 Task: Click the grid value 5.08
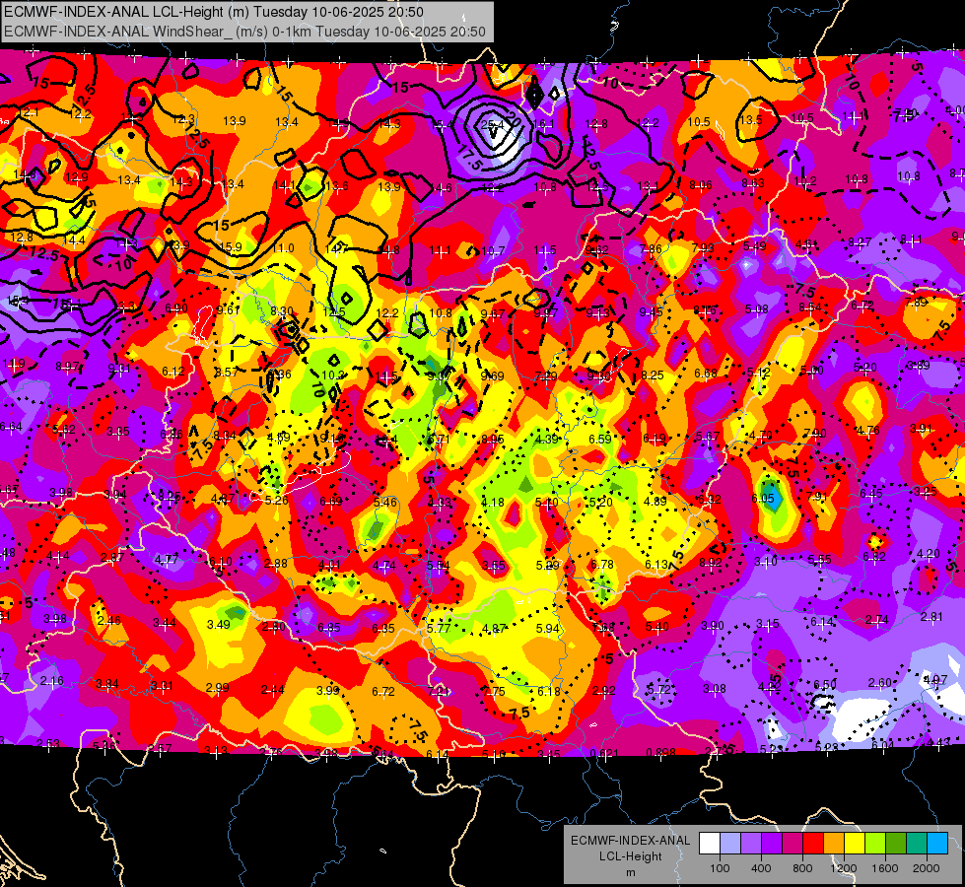pyautogui.click(x=756, y=309)
